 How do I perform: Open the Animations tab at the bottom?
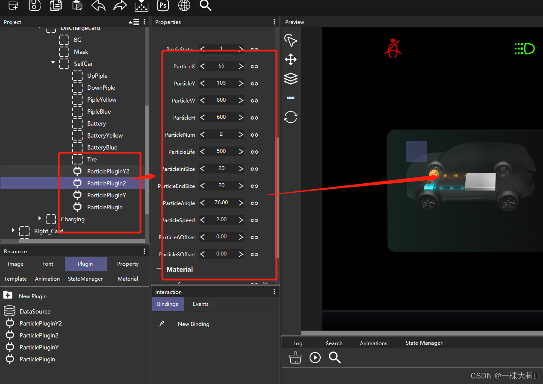373,343
